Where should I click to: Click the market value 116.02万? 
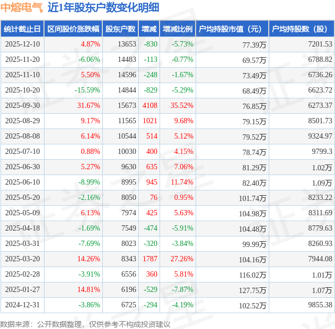(x=252, y=275)
